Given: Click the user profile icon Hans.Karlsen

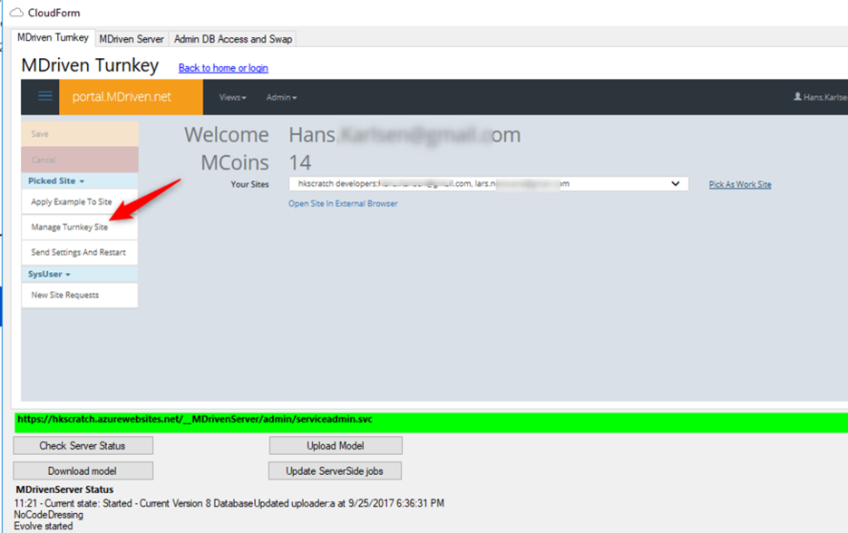Looking at the screenshot, I should point(797,97).
